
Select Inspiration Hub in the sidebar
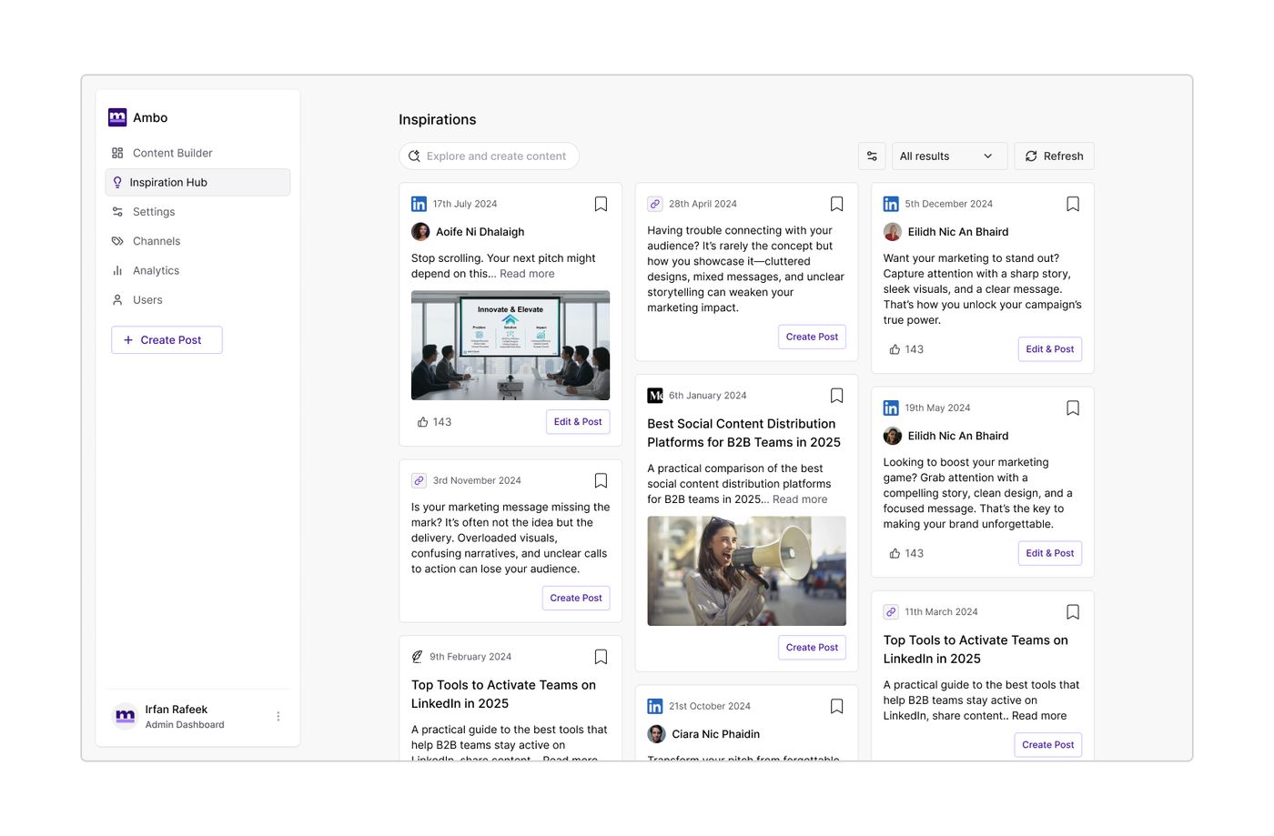[197, 182]
